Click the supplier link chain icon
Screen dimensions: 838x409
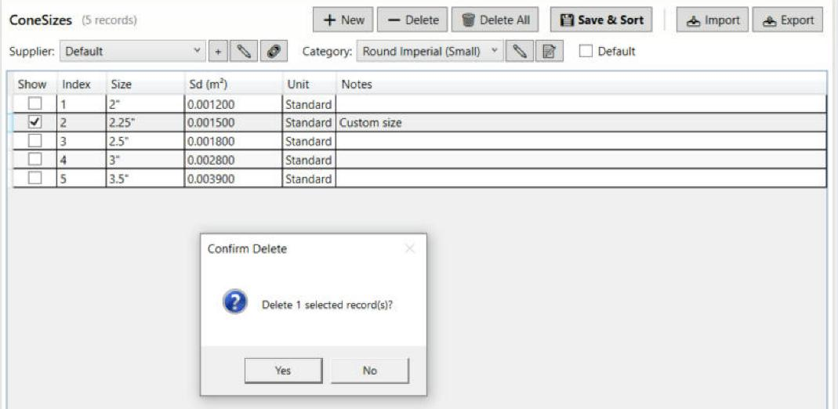(x=274, y=52)
